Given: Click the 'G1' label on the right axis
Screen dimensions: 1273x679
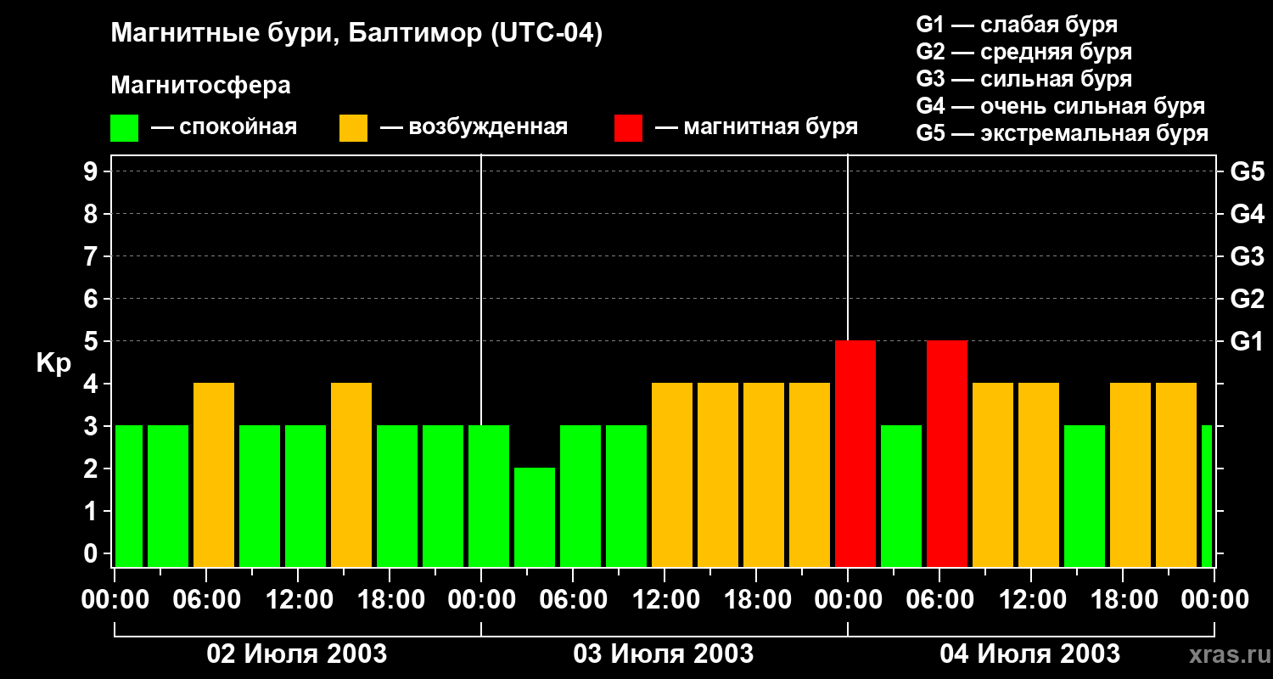Looking at the screenshot, I should coord(1247,341).
